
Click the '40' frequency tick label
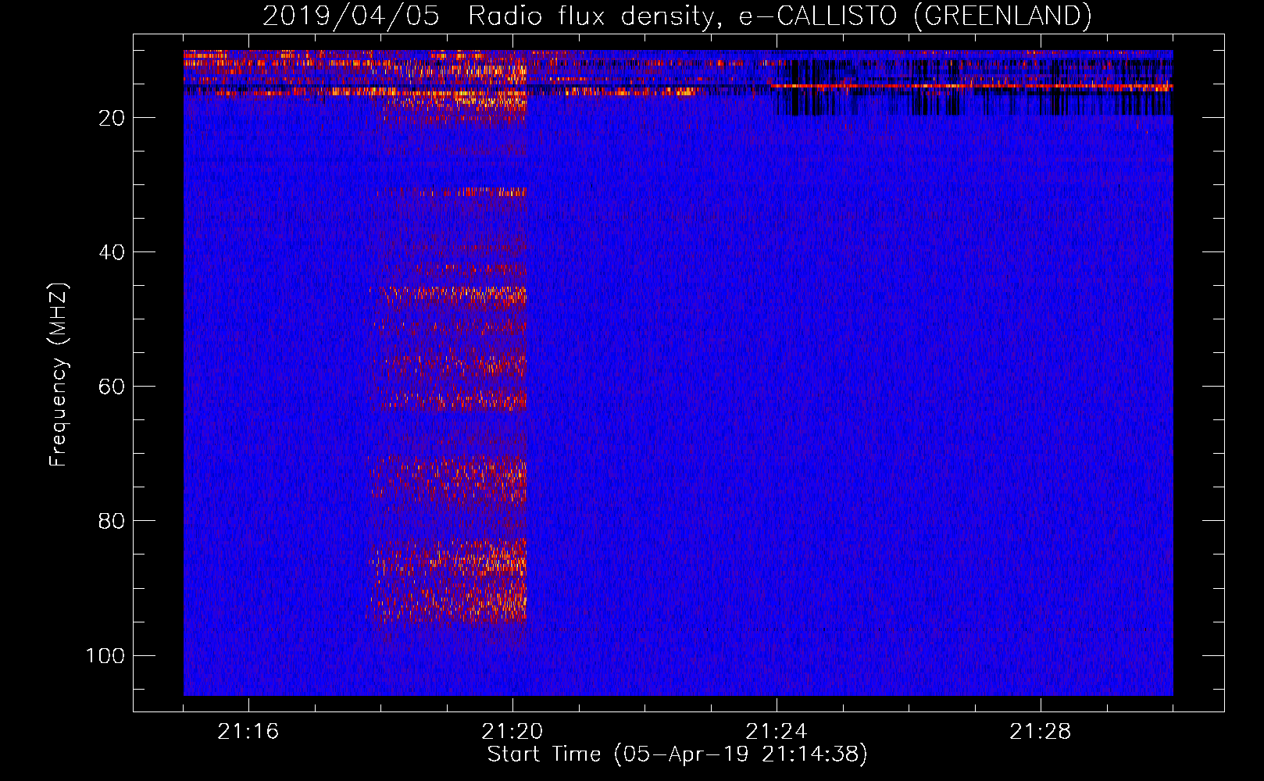point(112,252)
